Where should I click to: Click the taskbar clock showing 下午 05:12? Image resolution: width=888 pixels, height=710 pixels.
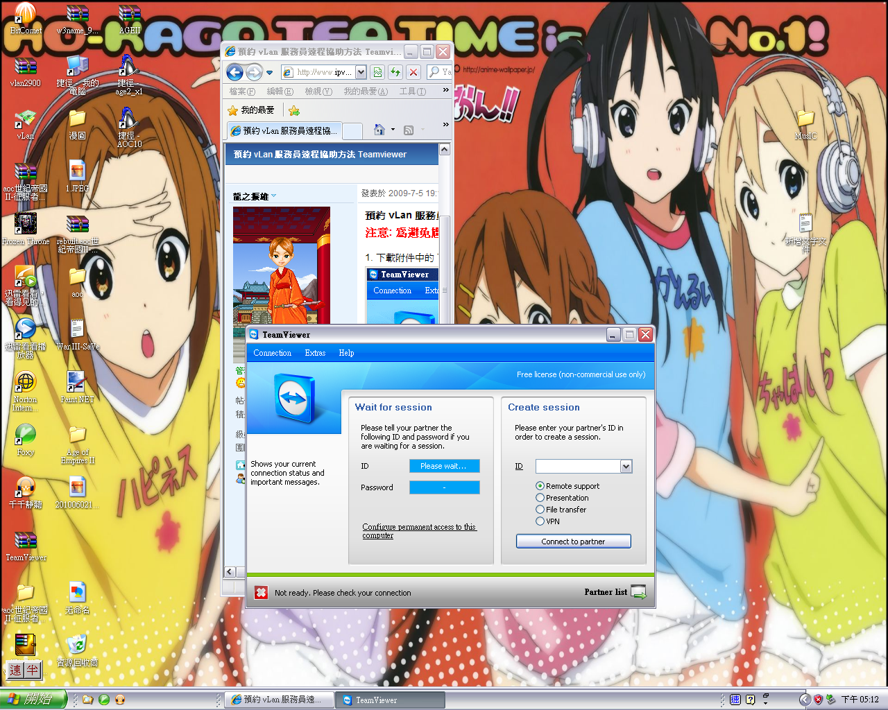(860, 700)
